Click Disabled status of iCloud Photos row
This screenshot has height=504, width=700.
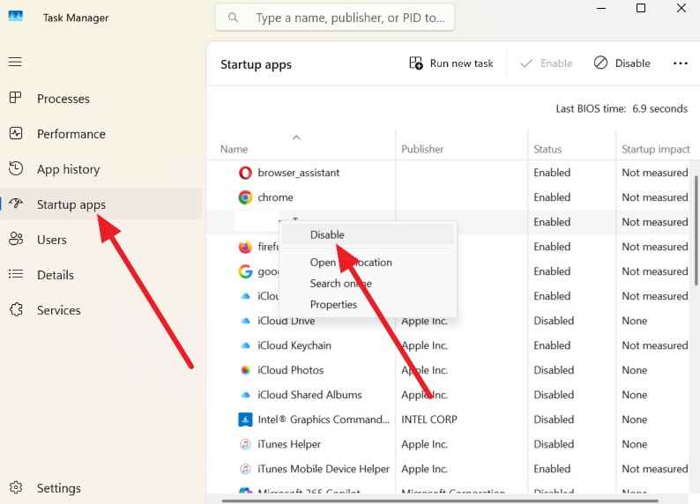coord(554,370)
